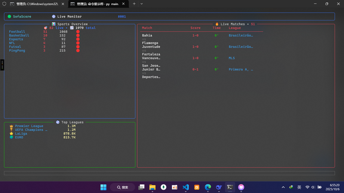Viewport: 344px width, 193px height.
Task: Click the EURO league name
Action: 19,137
